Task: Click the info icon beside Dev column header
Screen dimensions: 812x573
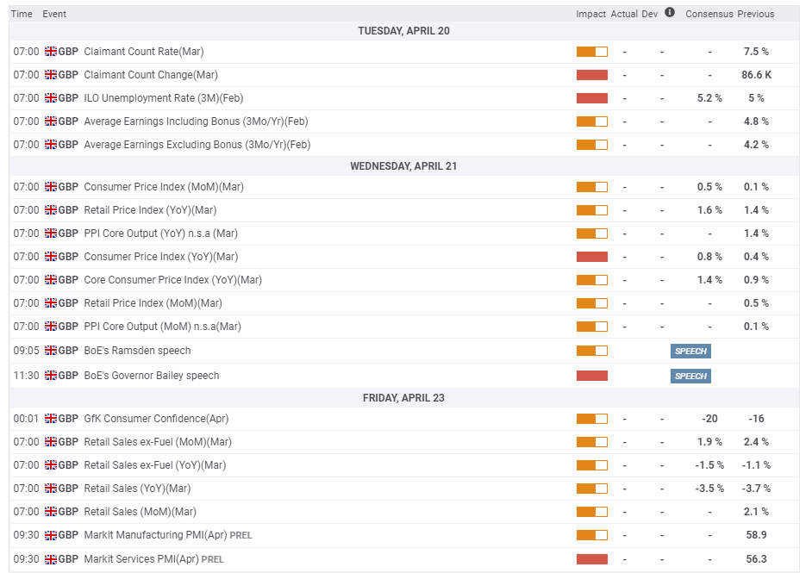Action: pos(670,13)
